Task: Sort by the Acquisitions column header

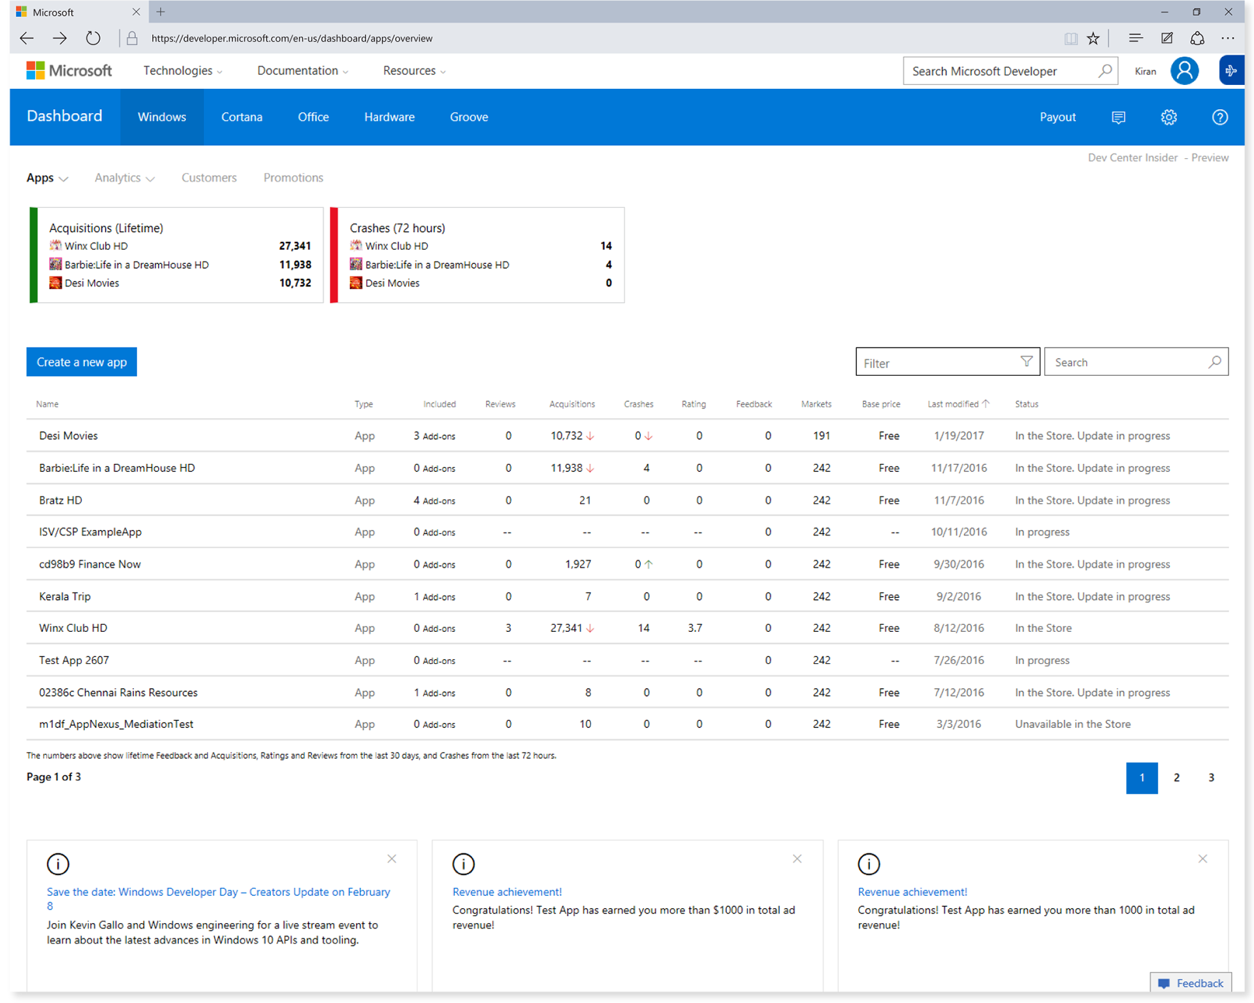Action: coord(572,404)
